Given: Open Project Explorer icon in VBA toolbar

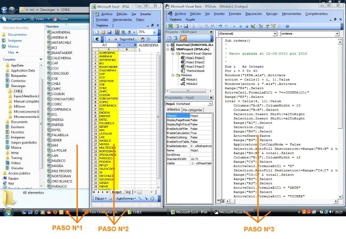Looking at the screenshot, I should [261, 26].
